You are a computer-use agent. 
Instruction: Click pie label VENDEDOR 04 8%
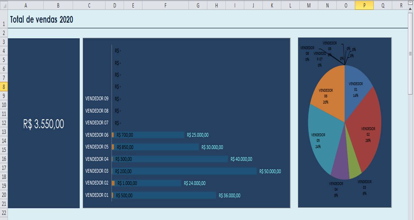pos(336,189)
